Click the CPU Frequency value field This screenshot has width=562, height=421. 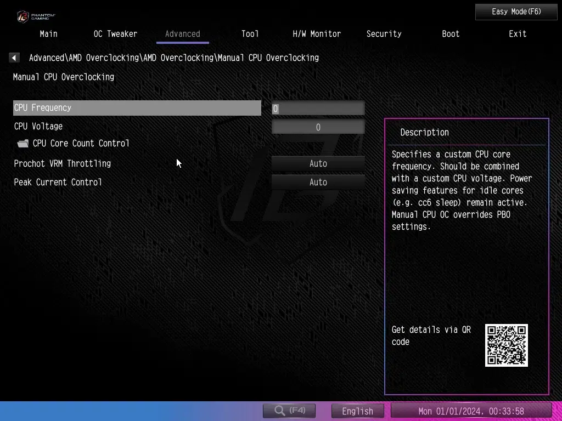[318, 109]
